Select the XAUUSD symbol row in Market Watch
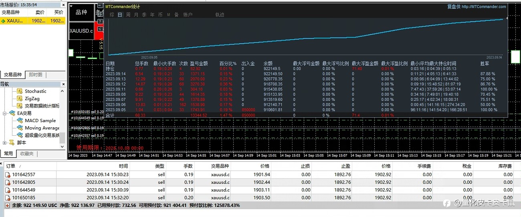521x217 pixels. click(x=32, y=21)
